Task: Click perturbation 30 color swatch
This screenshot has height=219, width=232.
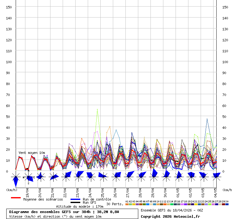Action: [227, 204]
